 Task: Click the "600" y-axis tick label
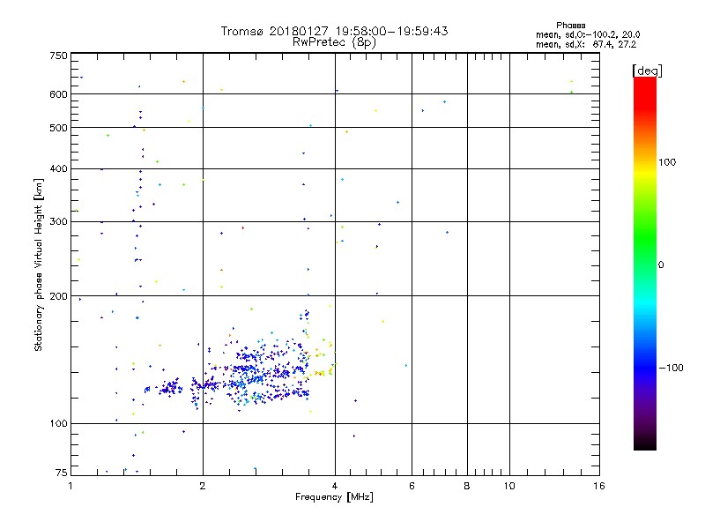58,94
